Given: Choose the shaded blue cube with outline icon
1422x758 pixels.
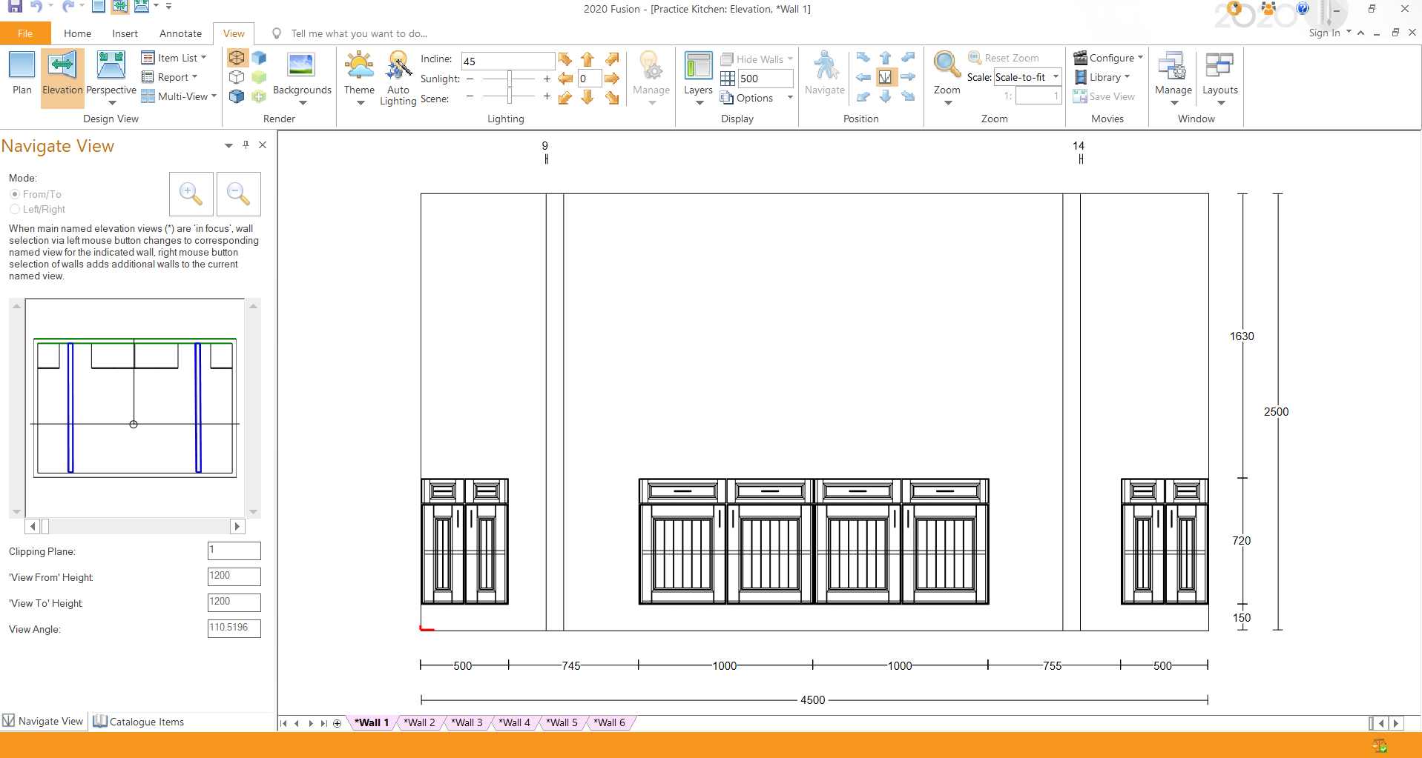Looking at the screenshot, I should tap(237, 96).
